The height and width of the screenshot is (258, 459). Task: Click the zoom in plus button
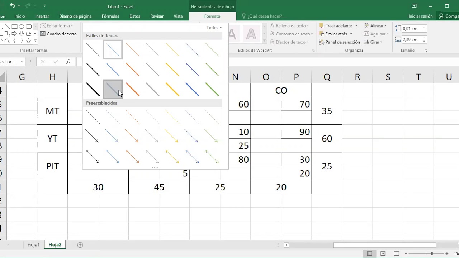[x=447, y=254]
